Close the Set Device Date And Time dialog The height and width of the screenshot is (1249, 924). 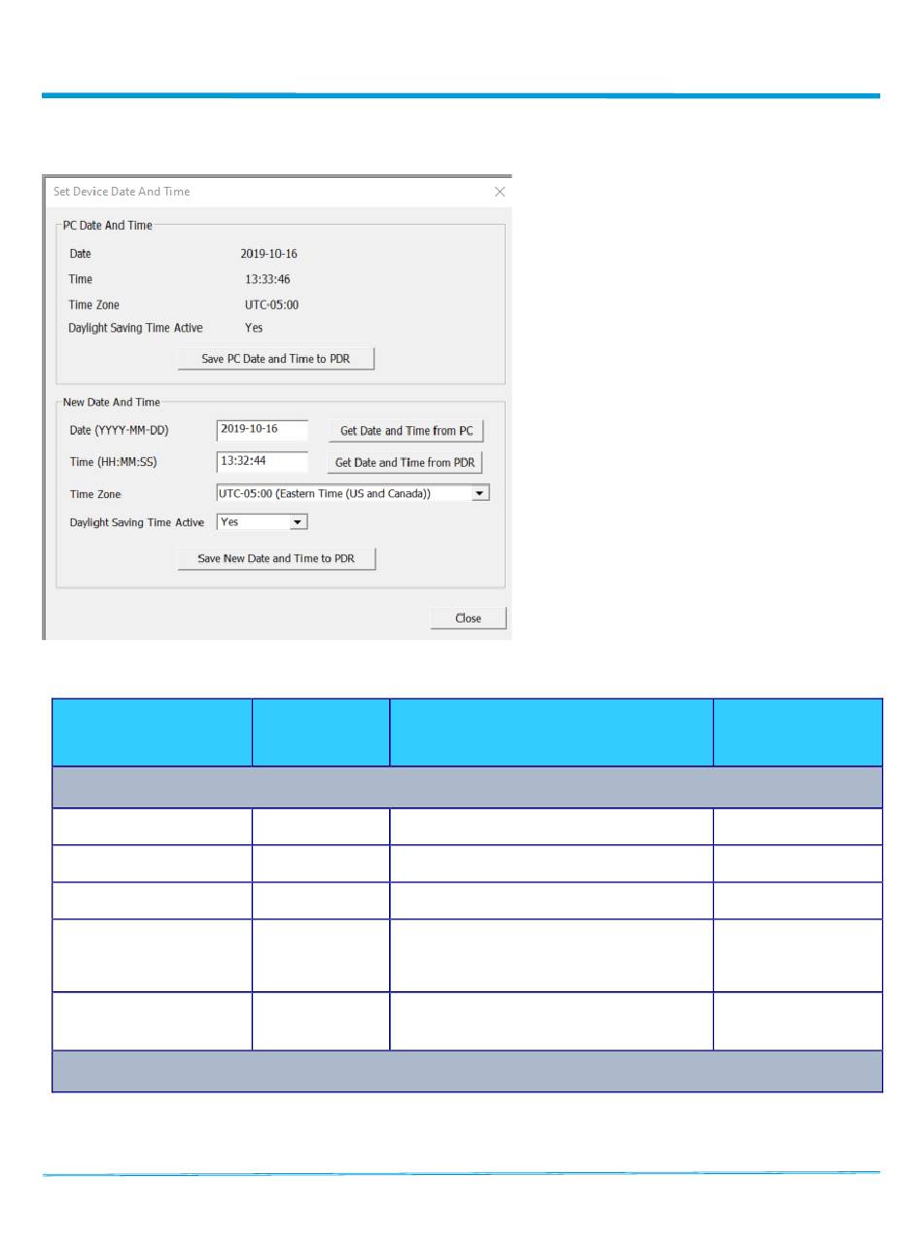(500, 192)
